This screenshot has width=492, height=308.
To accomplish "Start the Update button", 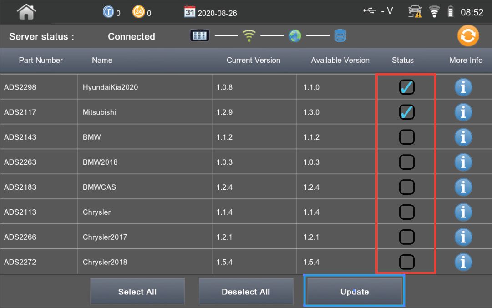I will point(355,292).
